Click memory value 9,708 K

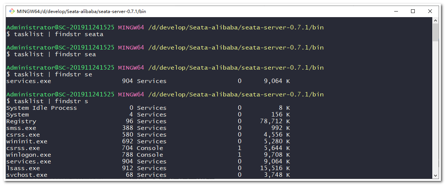[x=277, y=155]
